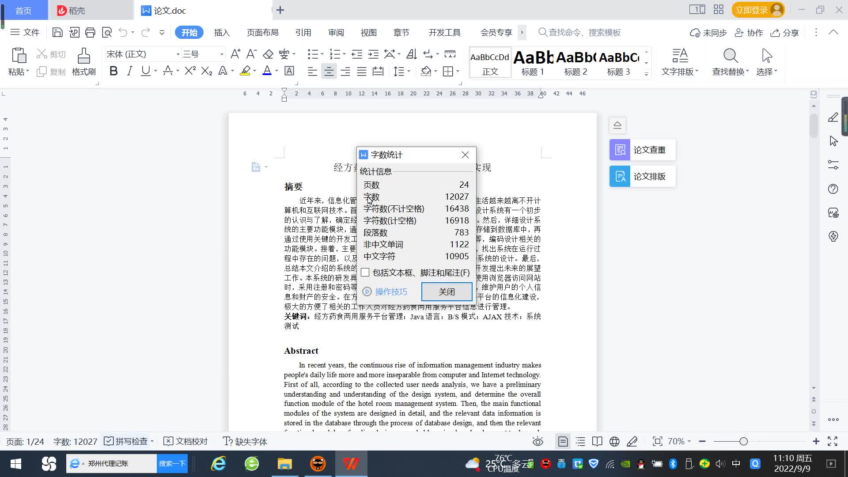Expand the Paste options dropdown
The height and width of the screenshot is (477, 848).
[27, 71]
